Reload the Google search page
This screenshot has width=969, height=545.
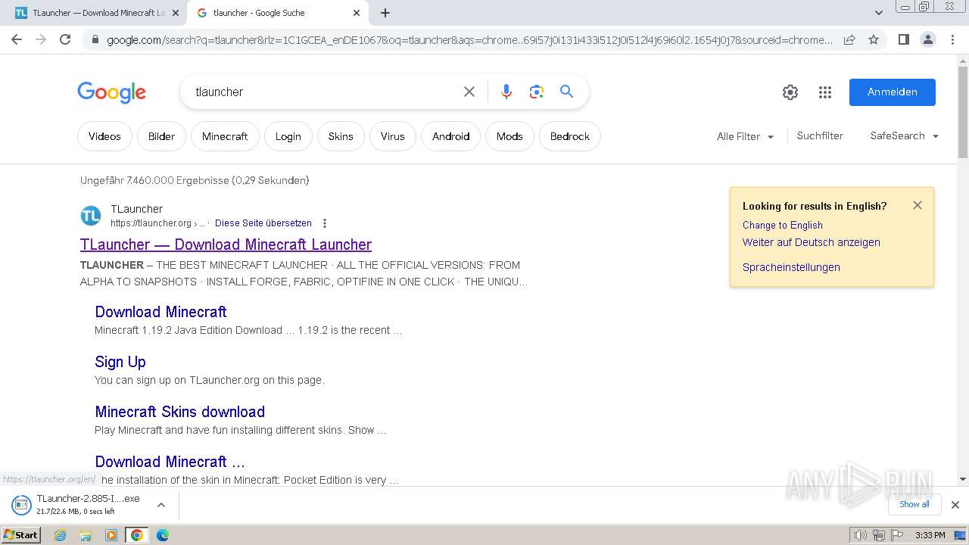[x=65, y=39]
